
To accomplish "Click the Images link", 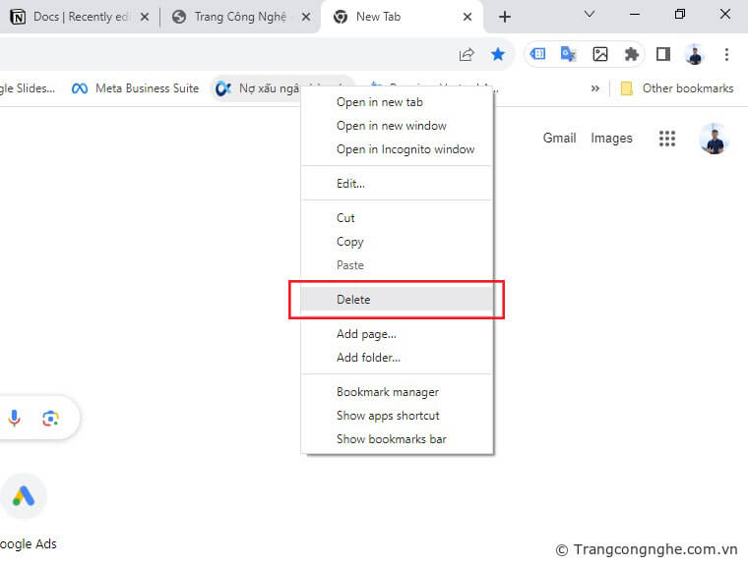I will pos(611,139).
